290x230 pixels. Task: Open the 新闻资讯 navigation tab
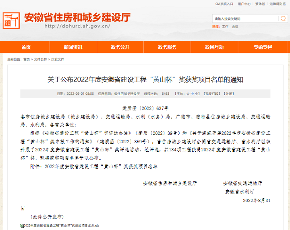73,47
